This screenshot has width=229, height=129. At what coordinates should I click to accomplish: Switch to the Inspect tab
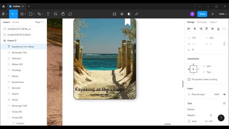[213, 22]
